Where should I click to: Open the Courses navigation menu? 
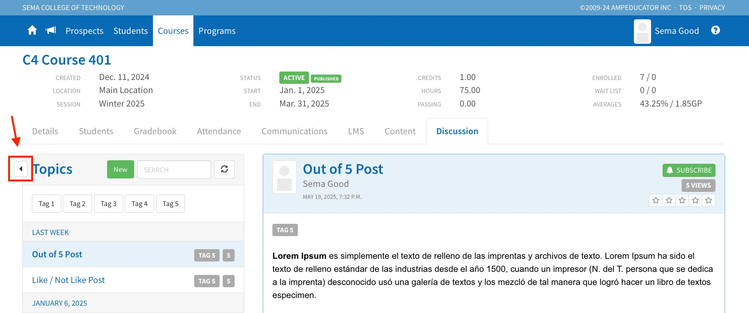pos(173,31)
